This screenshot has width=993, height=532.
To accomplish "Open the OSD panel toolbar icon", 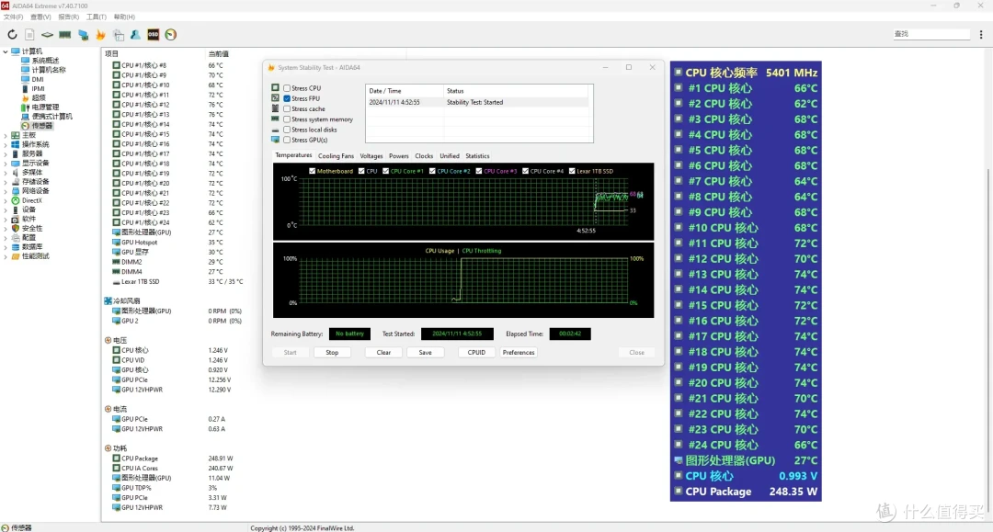I will [154, 35].
